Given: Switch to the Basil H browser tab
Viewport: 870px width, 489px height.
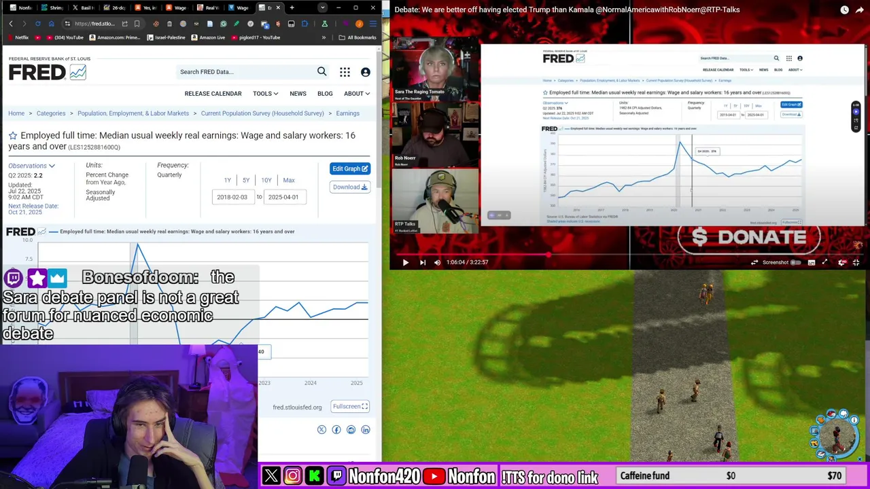Looking at the screenshot, I should pos(83,7).
